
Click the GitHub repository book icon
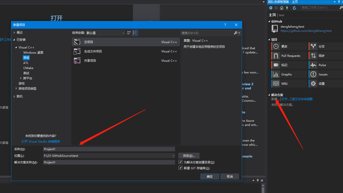click(275, 28)
